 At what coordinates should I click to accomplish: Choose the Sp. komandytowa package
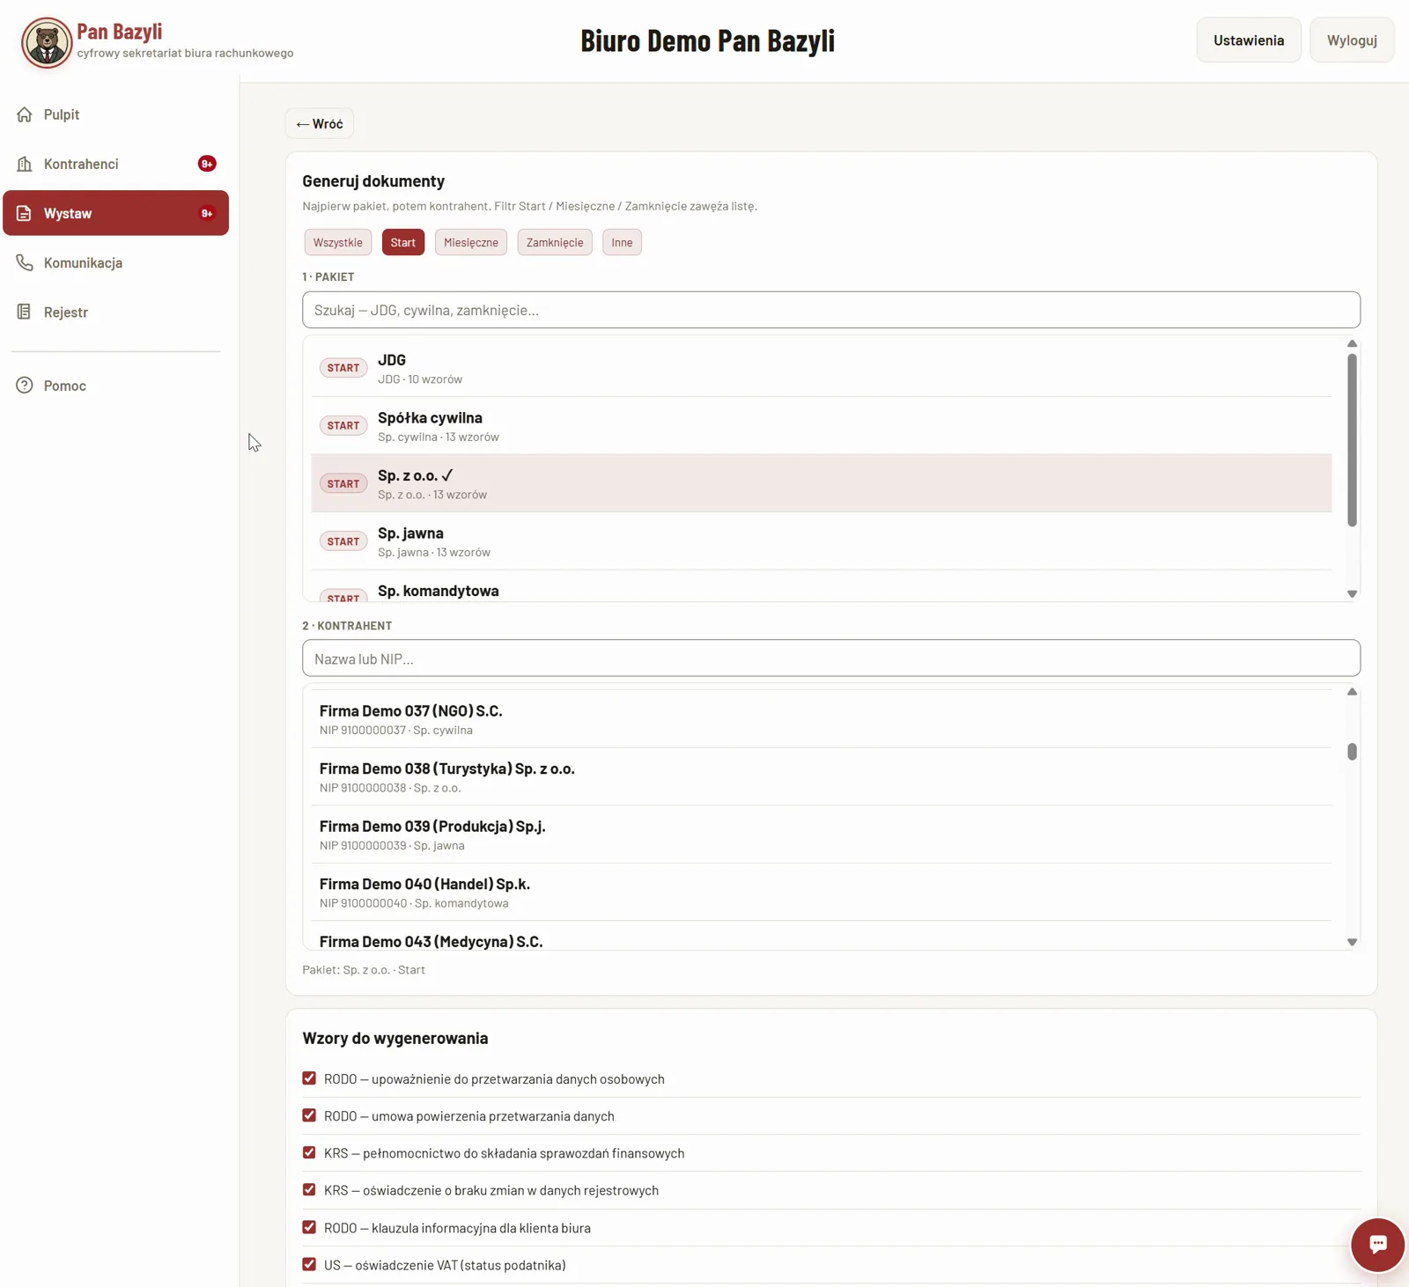[x=822, y=588]
